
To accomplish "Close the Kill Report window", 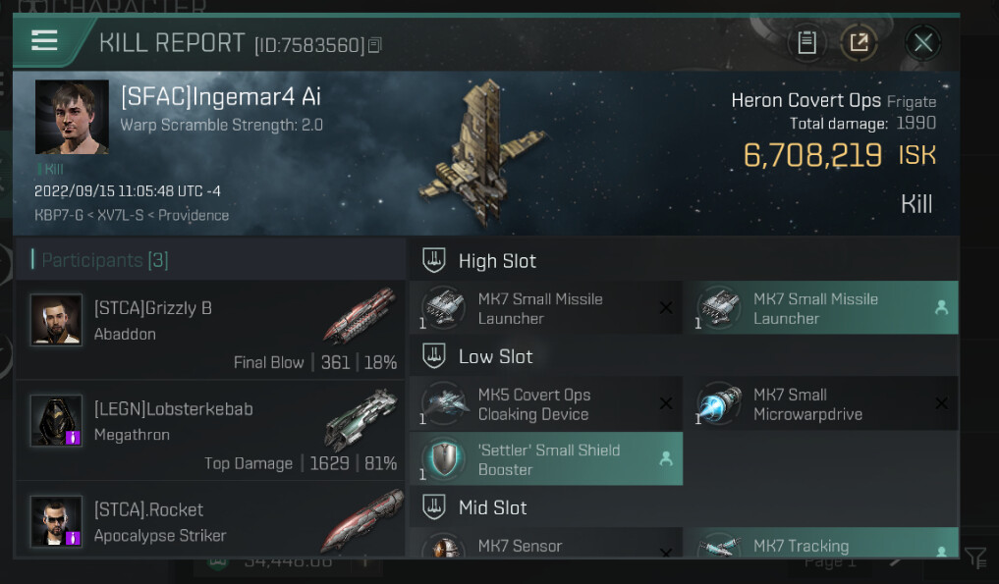I will 922,42.
